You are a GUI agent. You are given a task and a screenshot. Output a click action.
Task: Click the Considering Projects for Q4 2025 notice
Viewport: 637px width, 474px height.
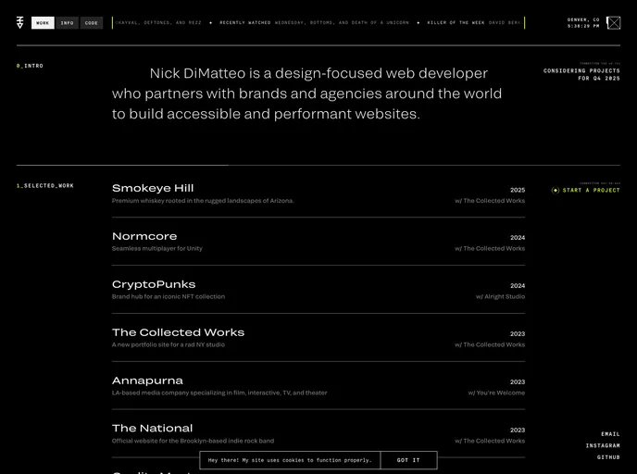(581, 74)
